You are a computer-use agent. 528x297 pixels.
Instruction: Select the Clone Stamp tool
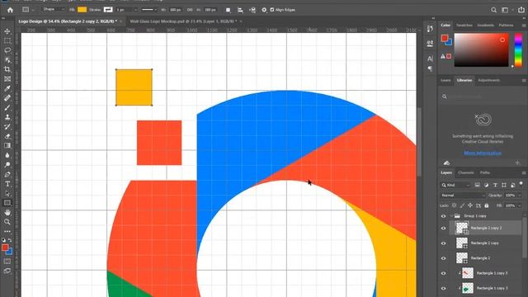pos(7,117)
